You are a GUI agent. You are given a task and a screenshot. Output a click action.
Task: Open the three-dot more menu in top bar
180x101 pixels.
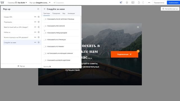149,3
